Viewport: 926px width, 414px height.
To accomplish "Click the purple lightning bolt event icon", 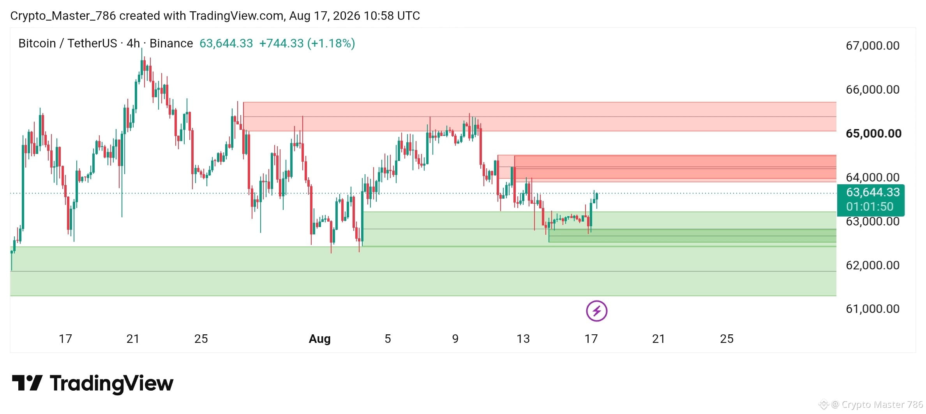I will point(596,311).
